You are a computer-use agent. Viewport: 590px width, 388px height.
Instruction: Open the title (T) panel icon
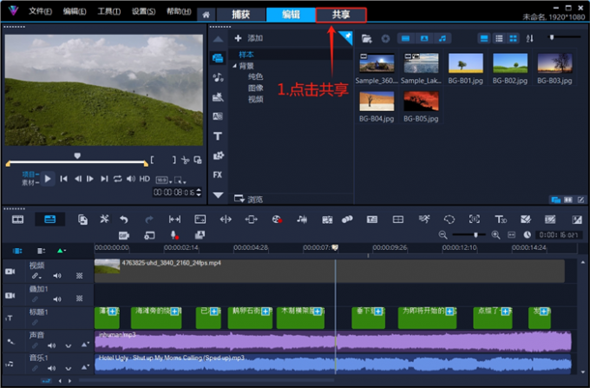click(218, 136)
